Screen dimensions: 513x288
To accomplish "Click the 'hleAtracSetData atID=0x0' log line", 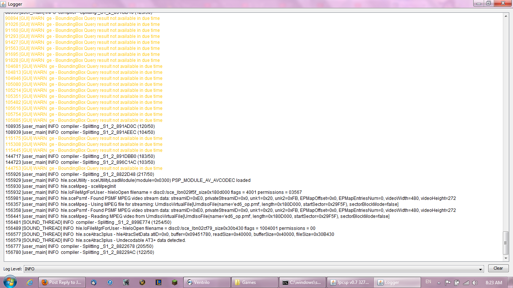I will tap(170, 234).
